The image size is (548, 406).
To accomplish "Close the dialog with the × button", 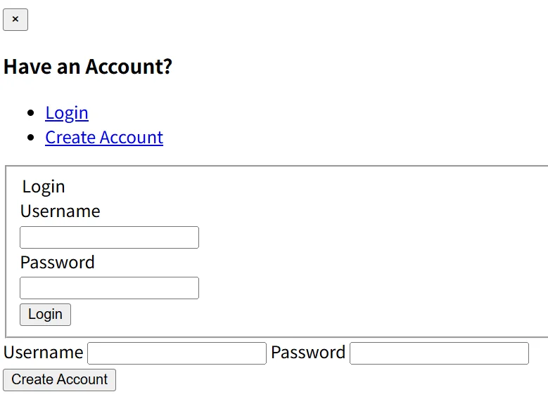I will pos(15,20).
